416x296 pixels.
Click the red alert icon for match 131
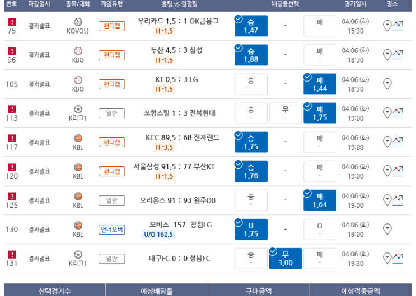tap(12, 254)
